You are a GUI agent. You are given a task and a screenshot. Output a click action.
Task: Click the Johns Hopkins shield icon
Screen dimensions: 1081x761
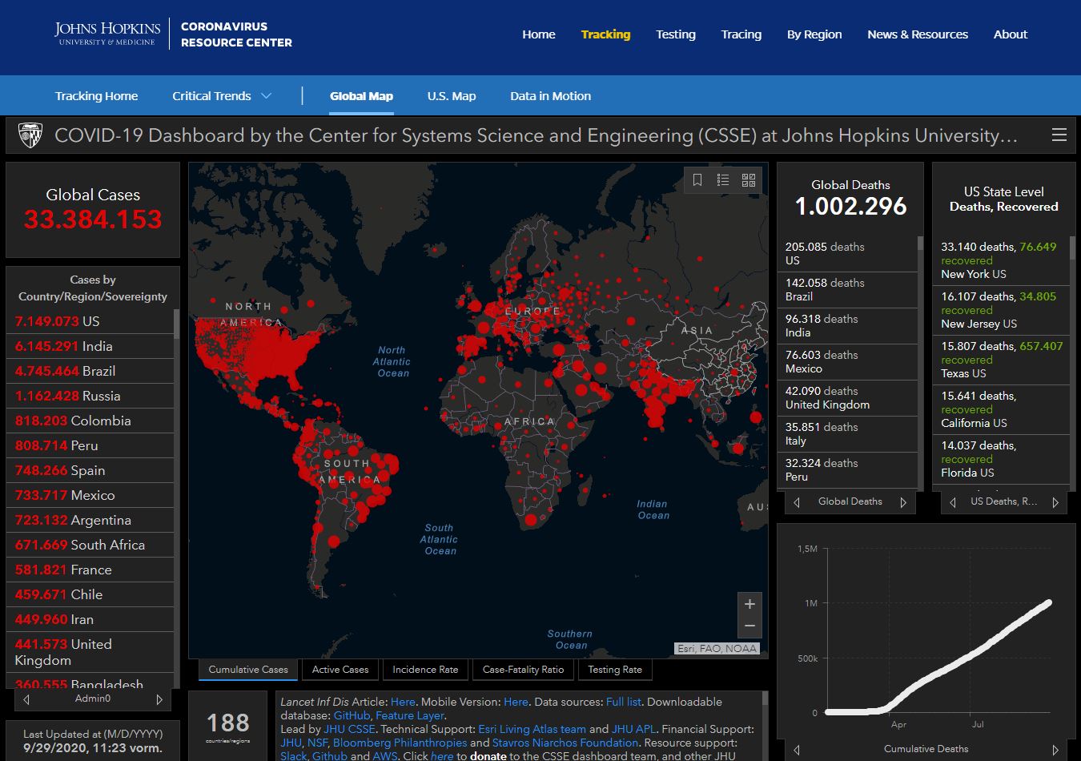pyautogui.click(x=30, y=135)
